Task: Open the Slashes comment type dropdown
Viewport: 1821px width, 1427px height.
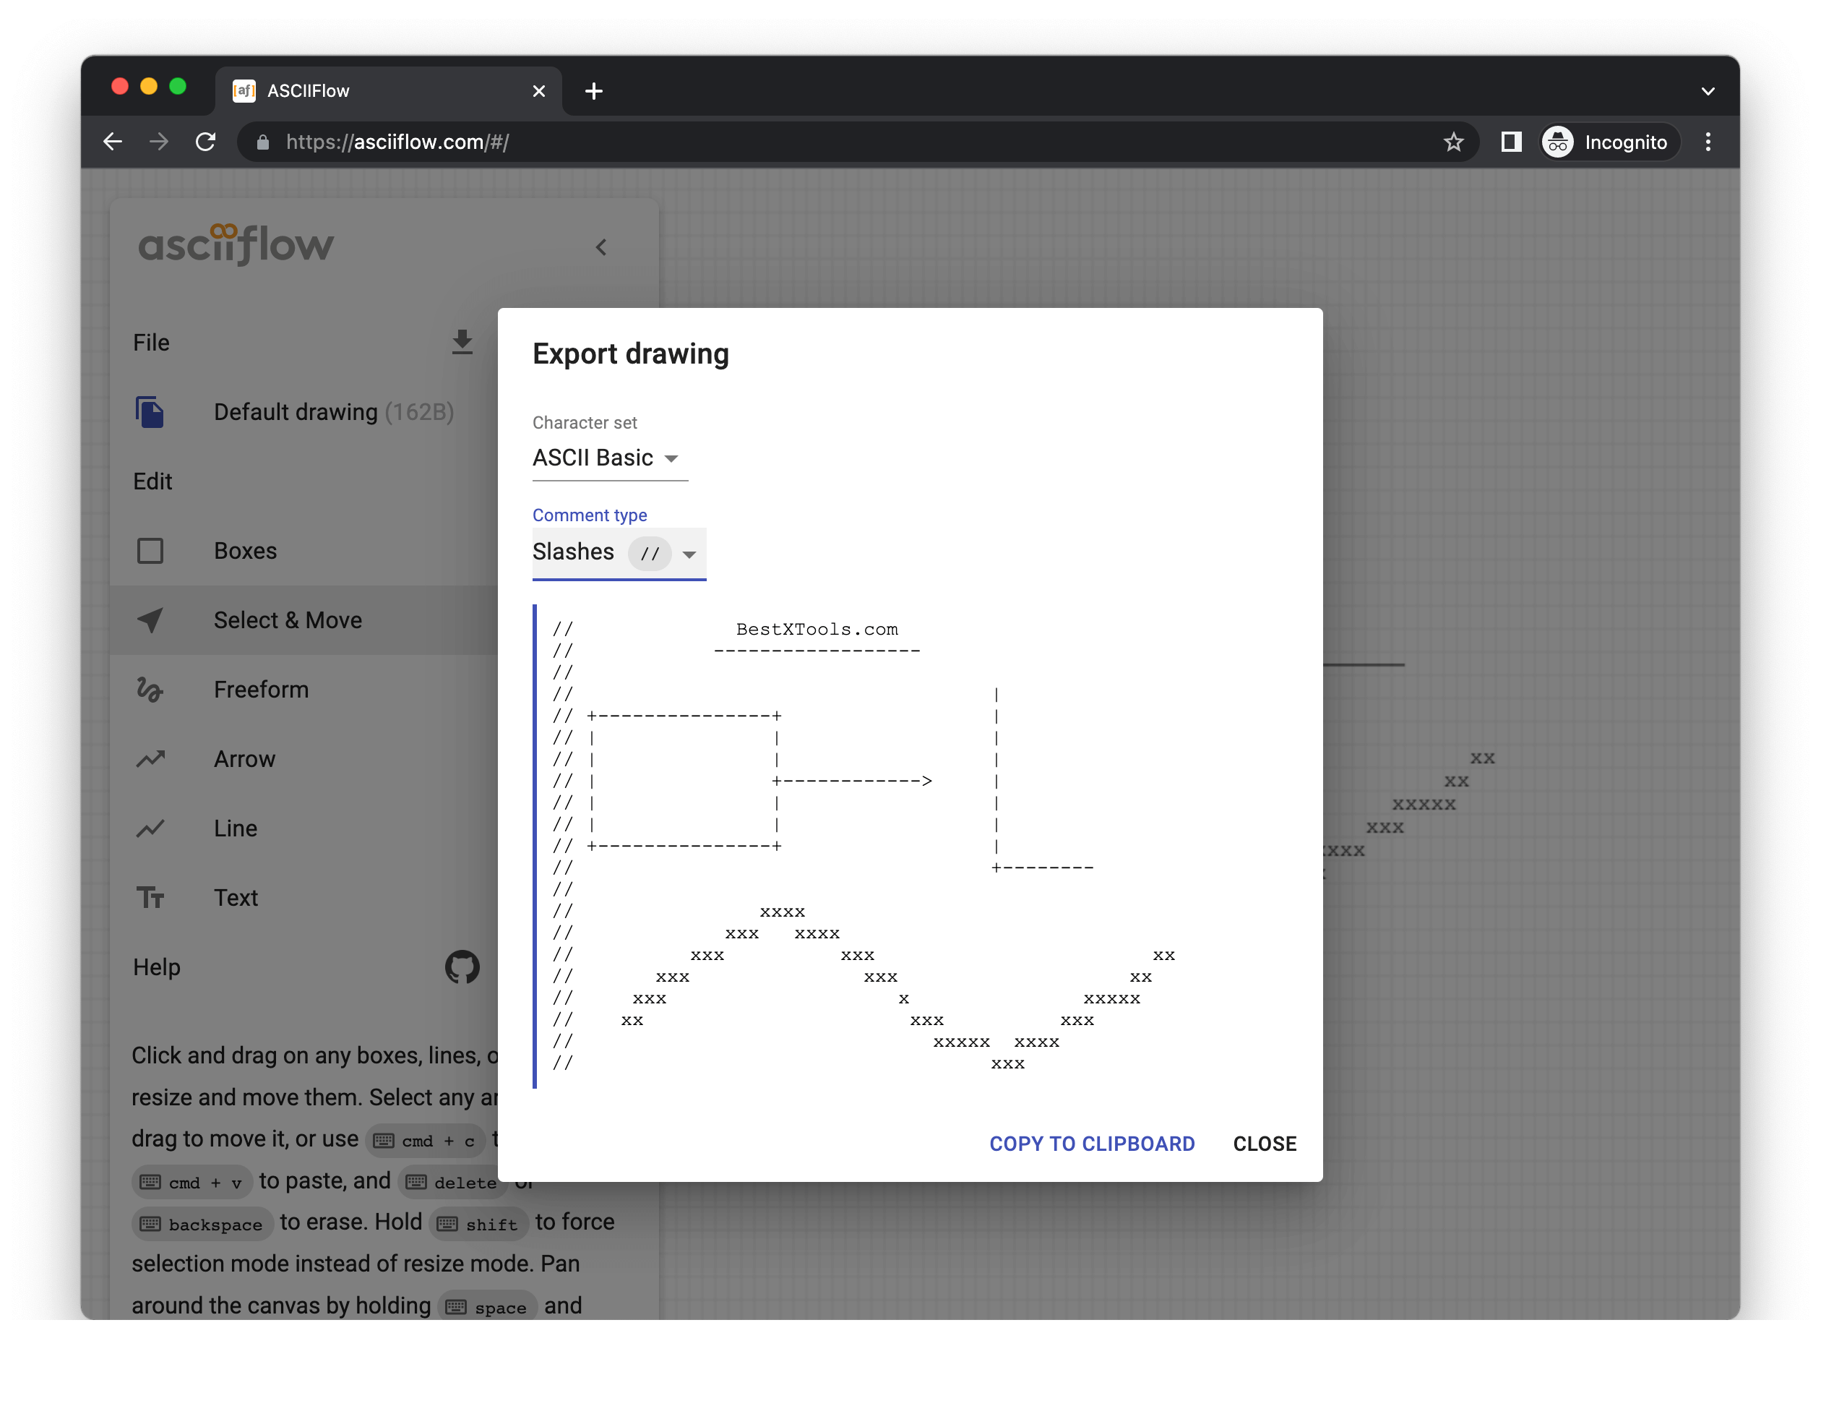Action: pyautogui.click(x=618, y=552)
